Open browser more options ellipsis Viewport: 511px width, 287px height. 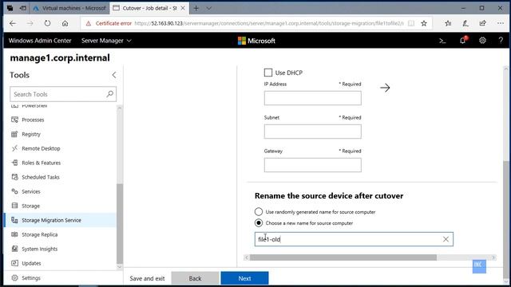click(x=501, y=23)
